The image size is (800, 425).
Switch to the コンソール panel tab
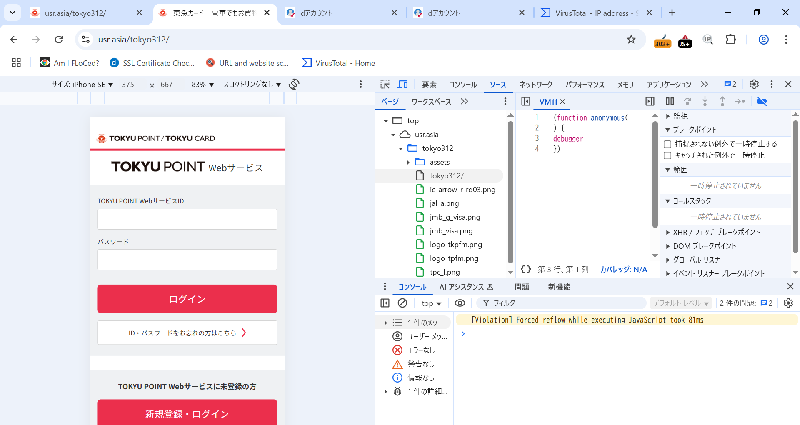point(463,85)
